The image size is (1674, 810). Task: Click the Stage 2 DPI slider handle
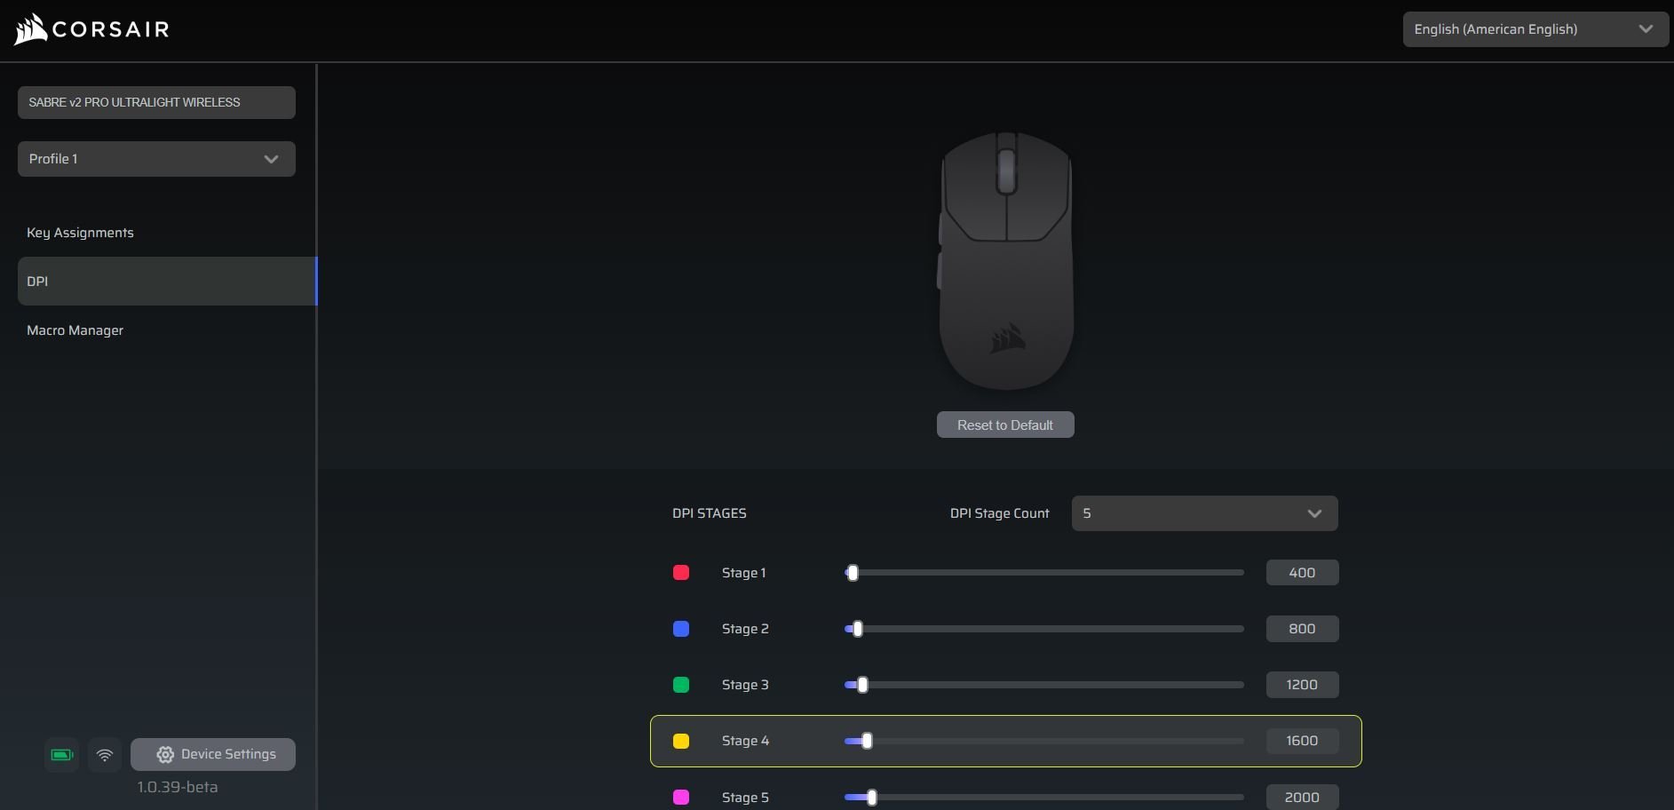click(x=857, y=629)
